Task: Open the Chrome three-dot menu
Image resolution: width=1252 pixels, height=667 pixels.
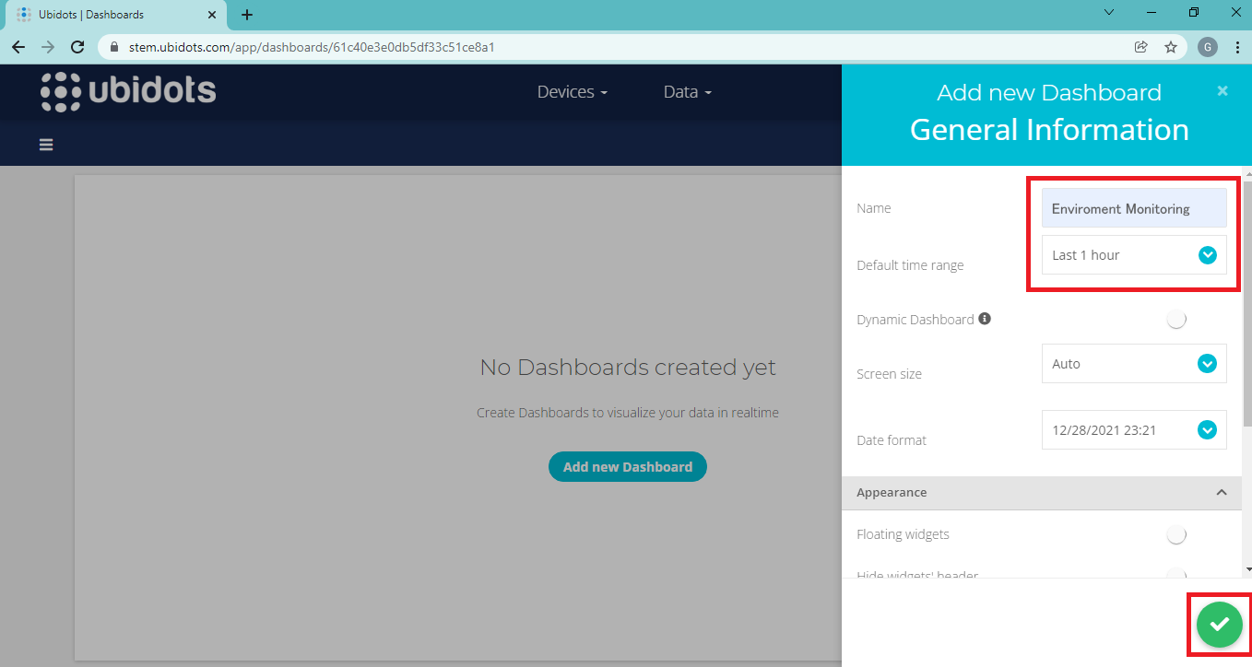Action: click(x=1237, y=47)
